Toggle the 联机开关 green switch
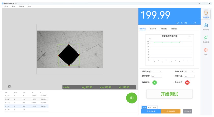The image size is (214, 117). coord(155,82)
